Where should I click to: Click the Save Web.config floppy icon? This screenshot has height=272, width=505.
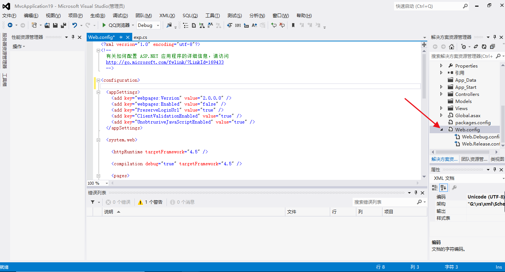[x=55, y=25]
